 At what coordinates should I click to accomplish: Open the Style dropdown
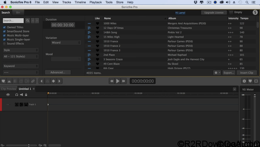click(21, 50)
